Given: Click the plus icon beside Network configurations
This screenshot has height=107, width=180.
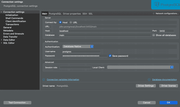Looking at the screenshot, I should [x=153, y=13].
